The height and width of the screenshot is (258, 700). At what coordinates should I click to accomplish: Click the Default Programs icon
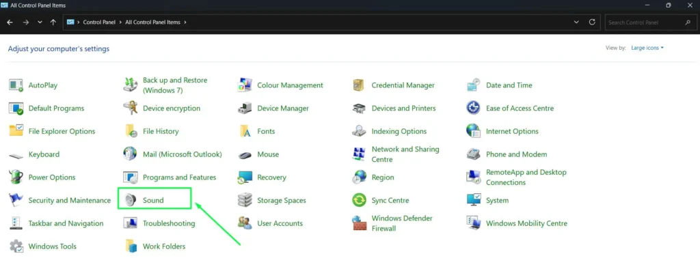coord(16,109)
